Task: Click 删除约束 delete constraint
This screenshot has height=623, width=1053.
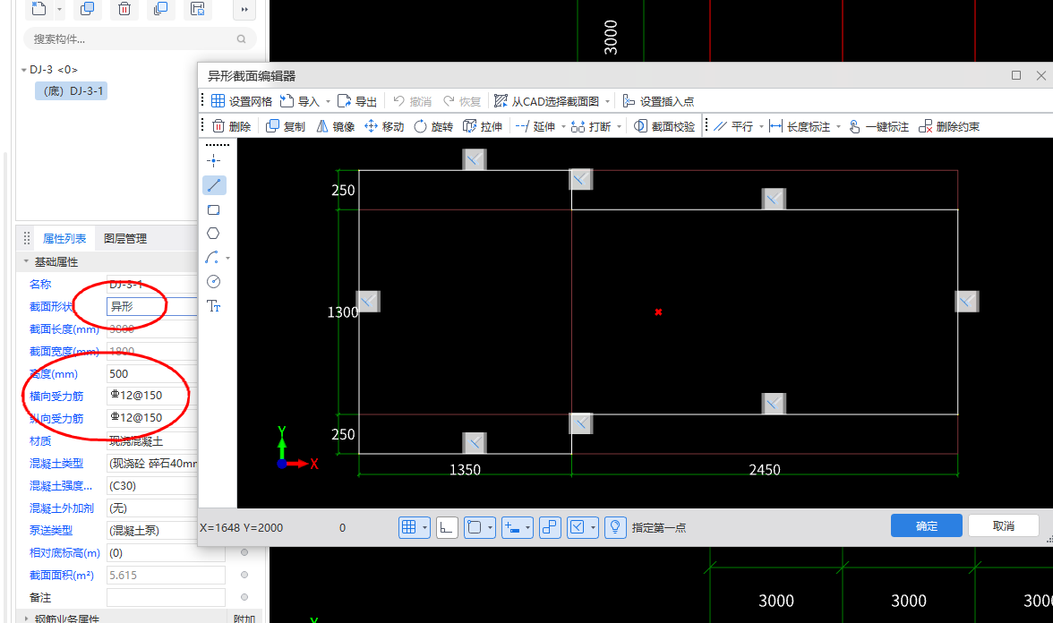Action: (949, 126)
